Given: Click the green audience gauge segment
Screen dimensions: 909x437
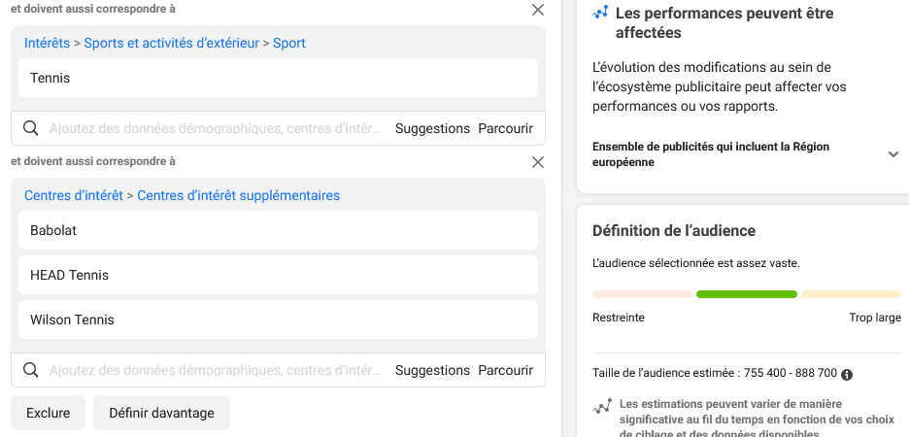Looking at the screenshot, I should click(747, 294).
